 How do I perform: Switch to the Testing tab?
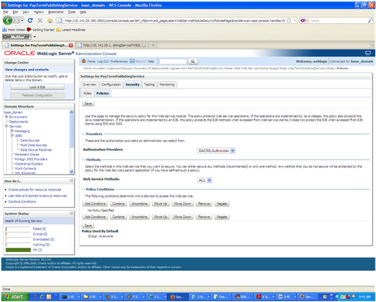(149, 84)
